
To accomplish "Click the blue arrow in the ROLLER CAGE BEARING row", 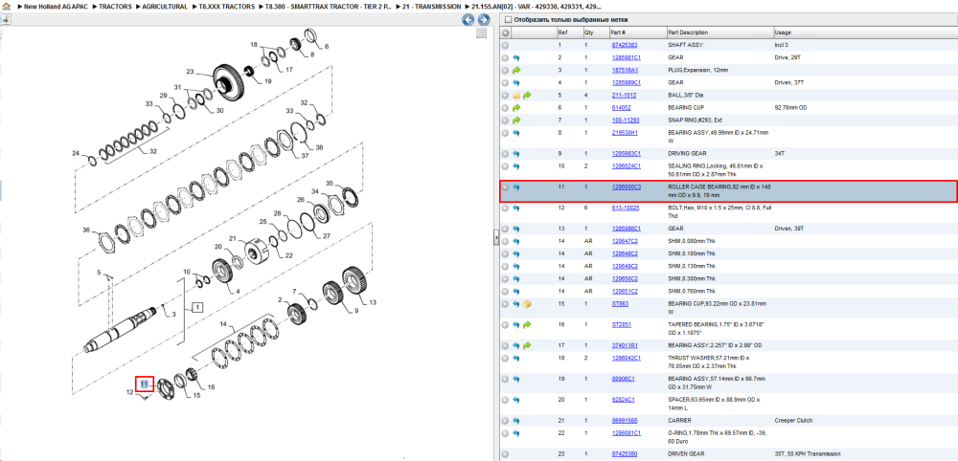I will [515, 187].
